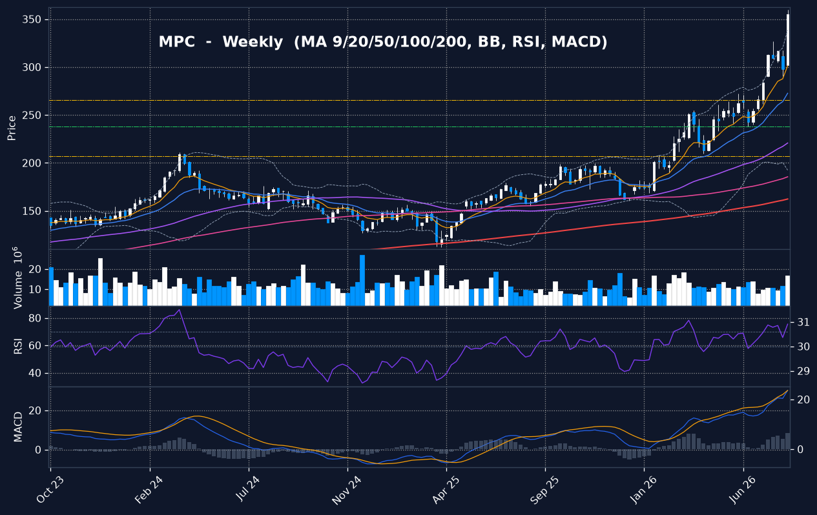Image resolution: width=817 pixels, height=515 pixels.
Task: Click the MPC Weekly chart title
Action: click(383, 42)
